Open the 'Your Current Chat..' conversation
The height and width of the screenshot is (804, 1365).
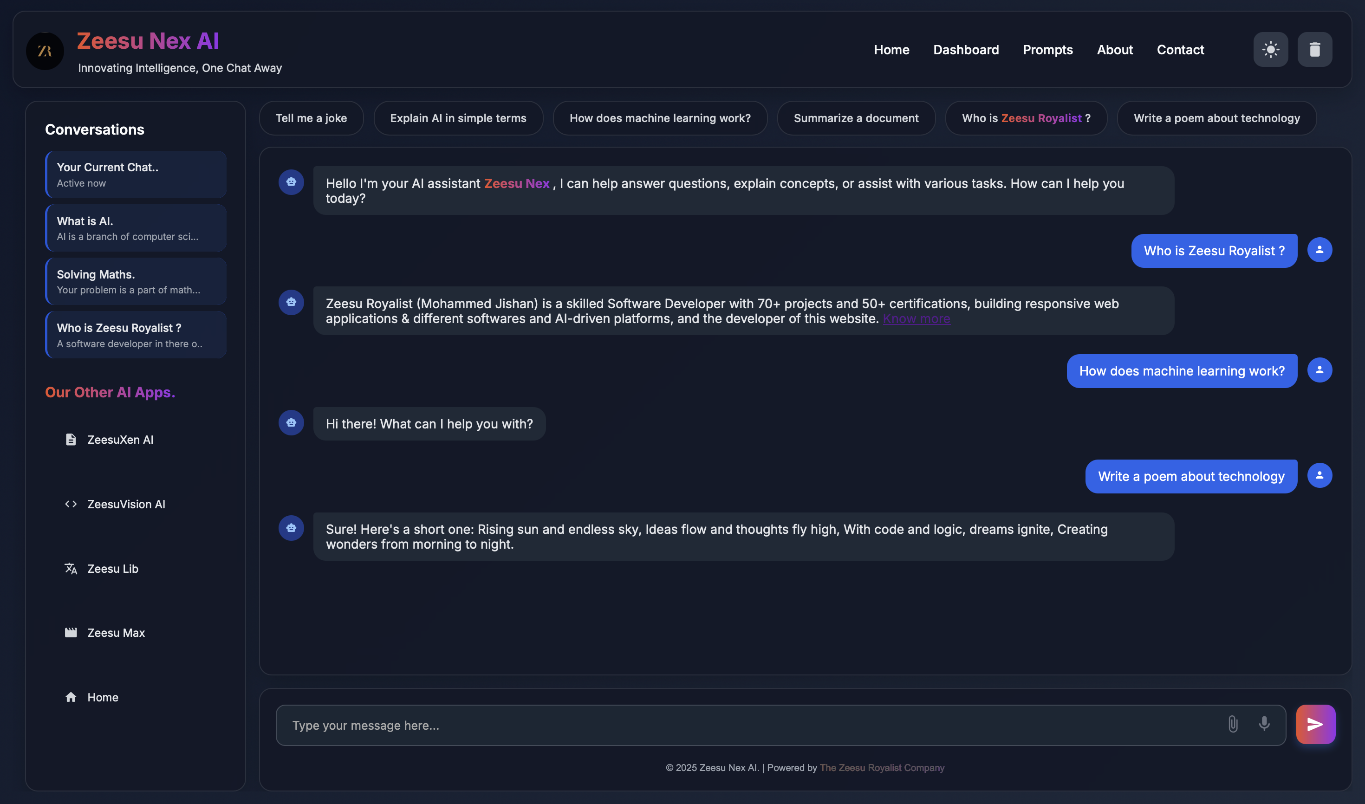coord(136,175)
